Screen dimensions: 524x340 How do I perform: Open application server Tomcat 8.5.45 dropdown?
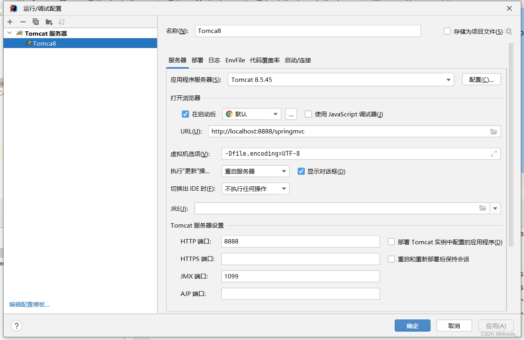tap(341, 79)
